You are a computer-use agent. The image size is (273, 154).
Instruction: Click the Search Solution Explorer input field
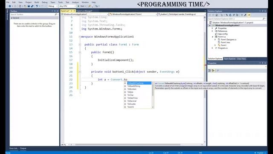click(x=235, y=19)
